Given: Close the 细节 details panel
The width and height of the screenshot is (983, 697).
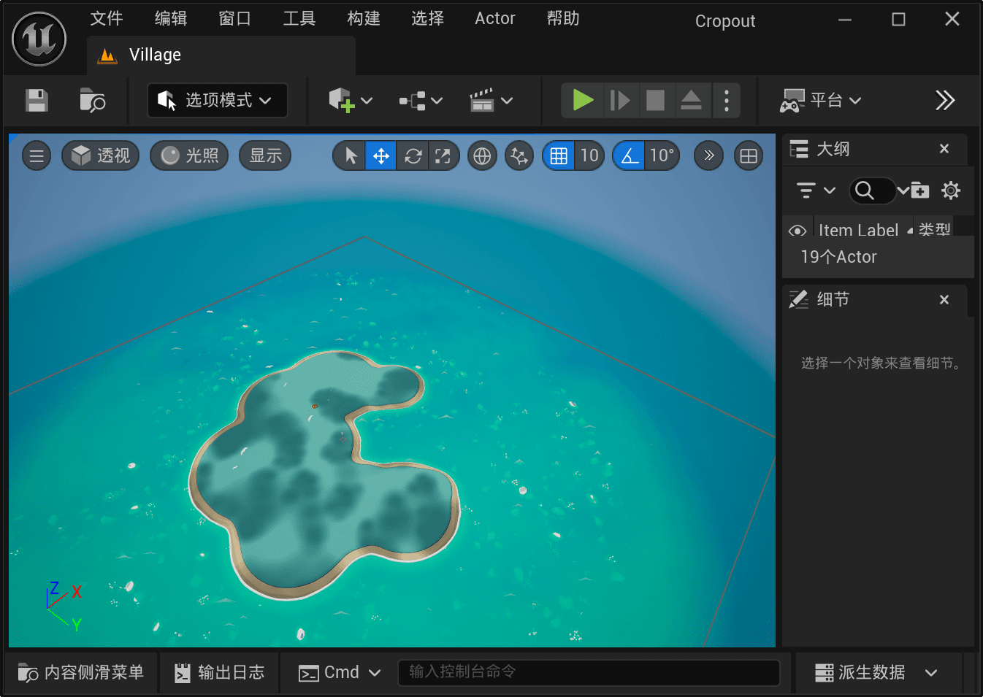Looking at the screenshot, I should pyautogui.click(x=944, y=300).
